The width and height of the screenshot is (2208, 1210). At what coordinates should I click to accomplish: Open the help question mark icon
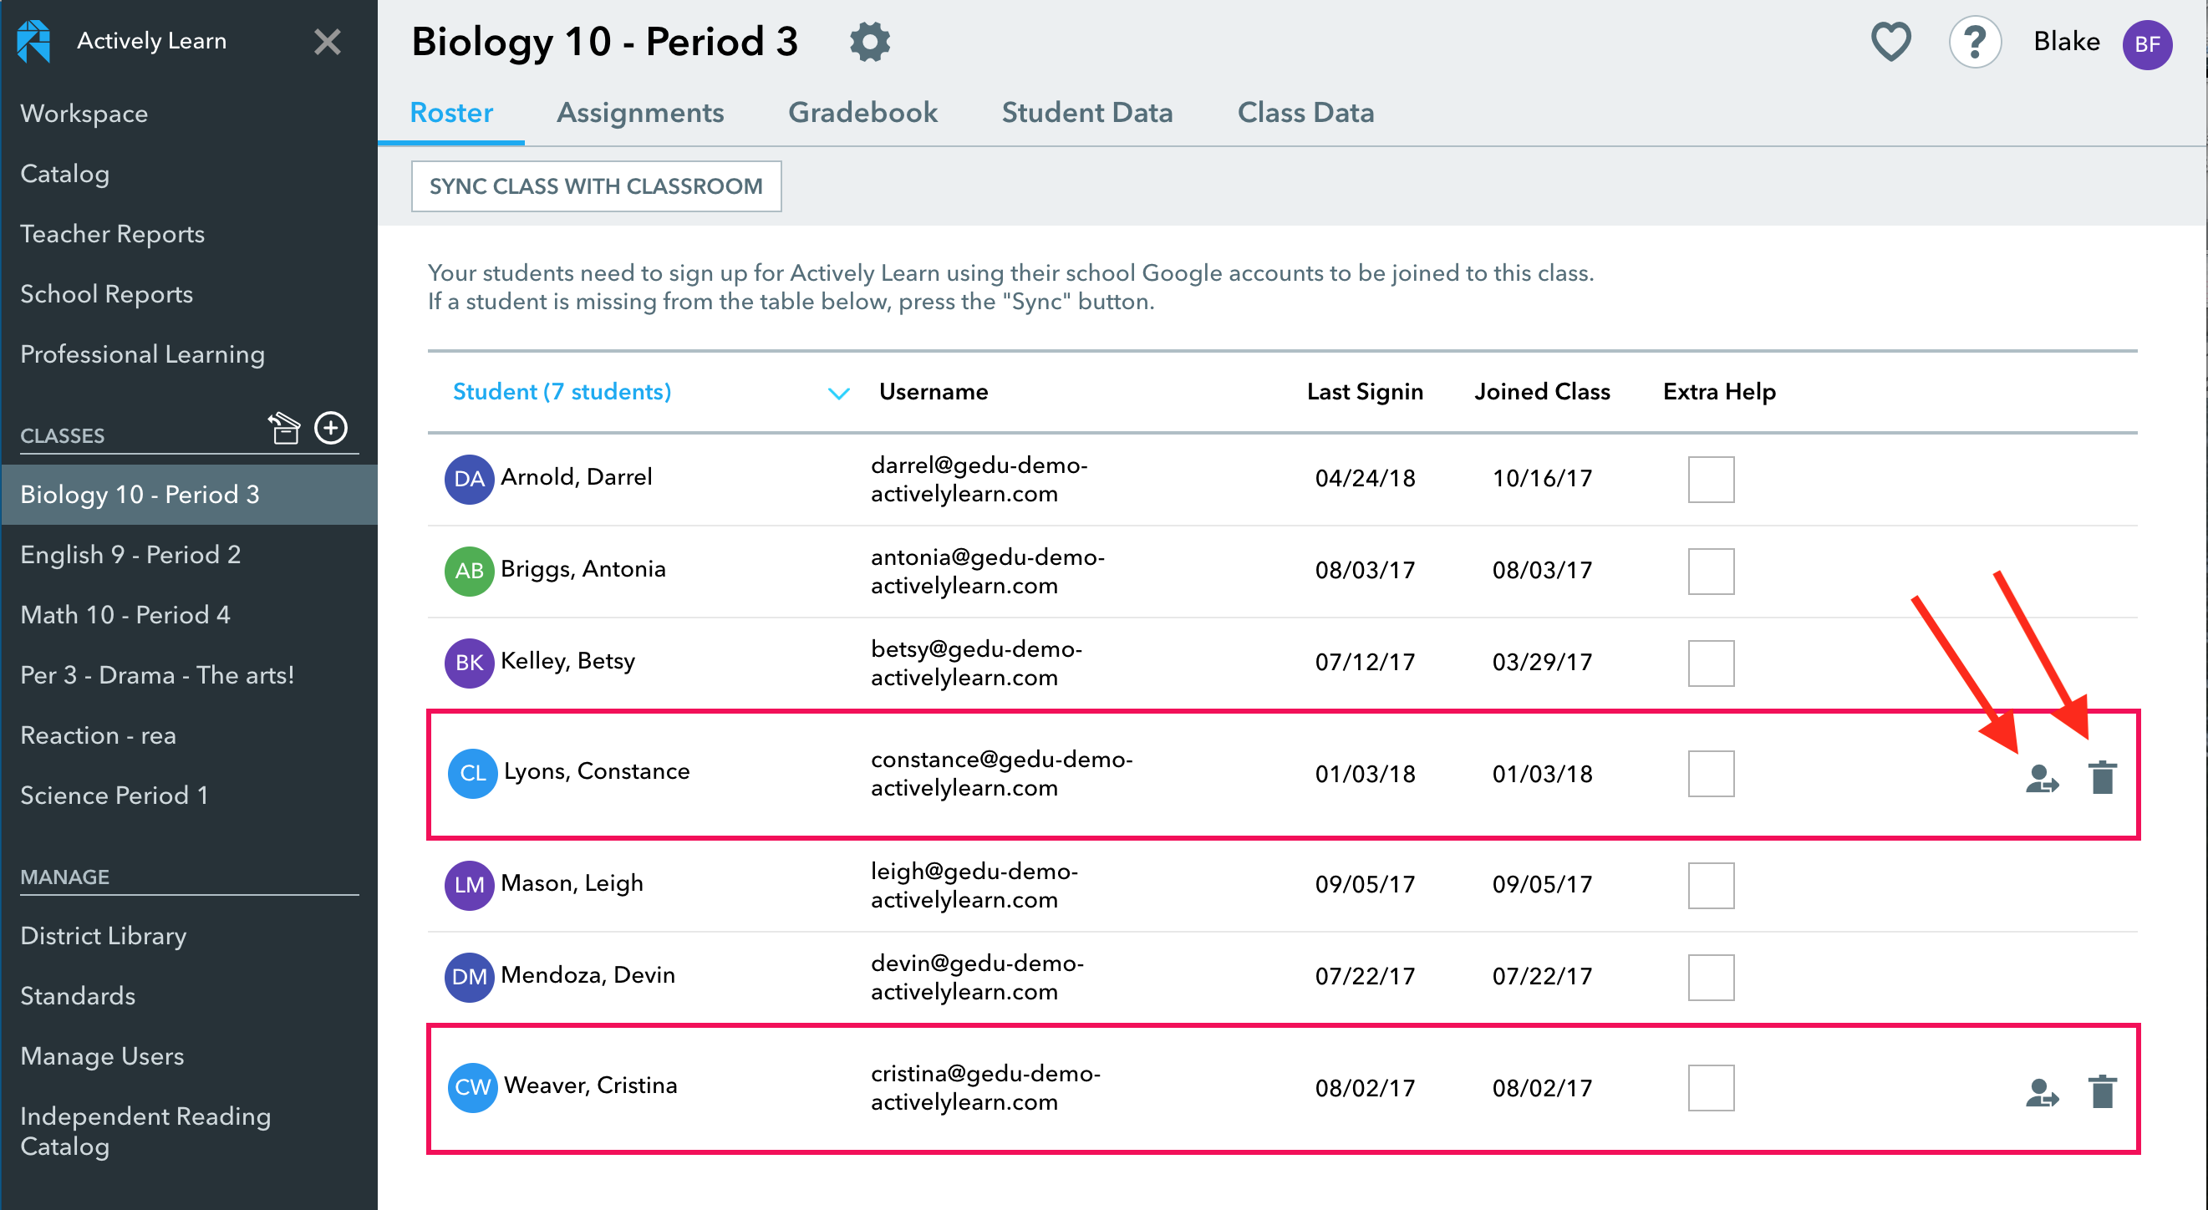(x=1975, y=41)
